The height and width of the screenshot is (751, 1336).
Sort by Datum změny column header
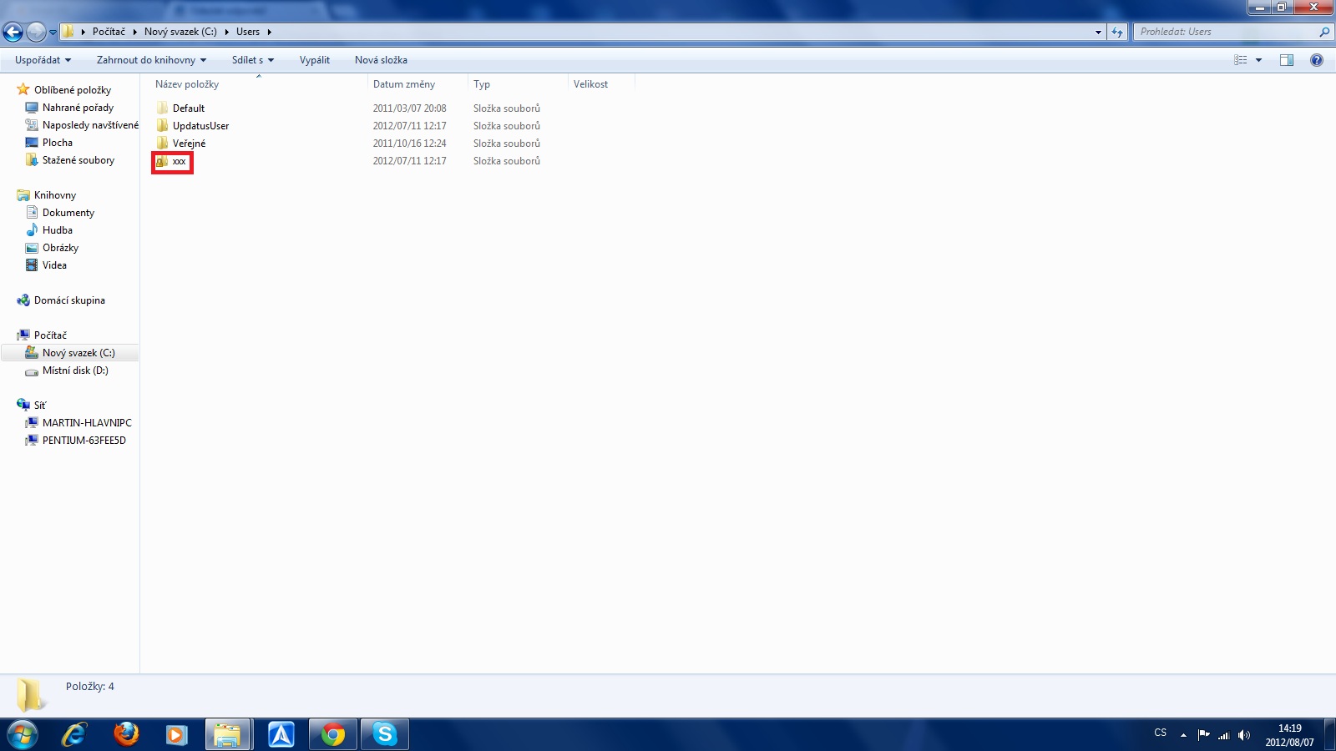tap(404, 84)
